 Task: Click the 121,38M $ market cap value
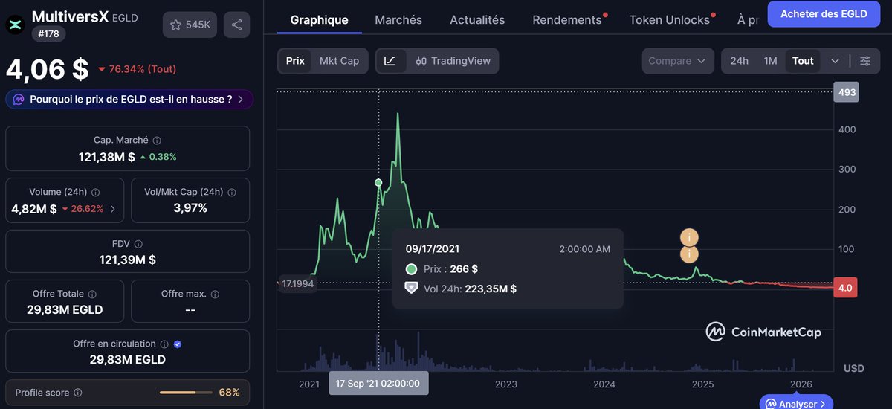pyautogui.click(x=107, y=157)
